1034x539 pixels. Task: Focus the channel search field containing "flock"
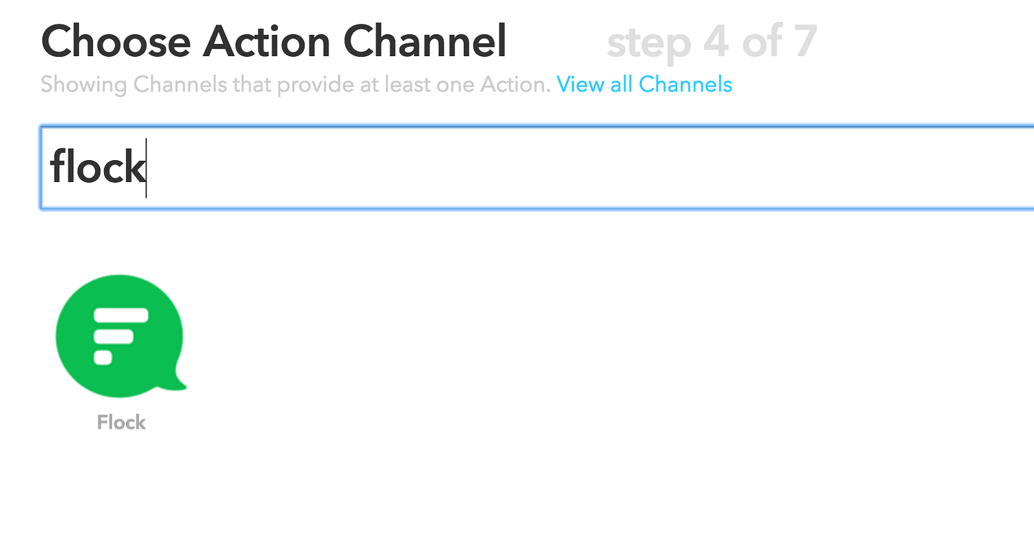coord(536,168)
